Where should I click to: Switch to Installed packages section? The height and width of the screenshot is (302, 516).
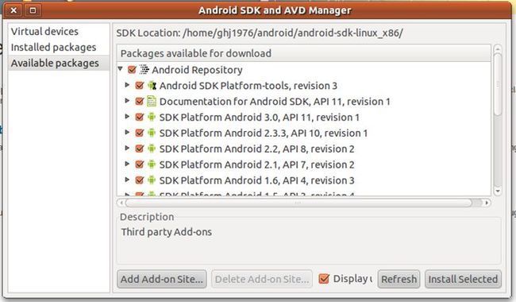tap(54, 48)
